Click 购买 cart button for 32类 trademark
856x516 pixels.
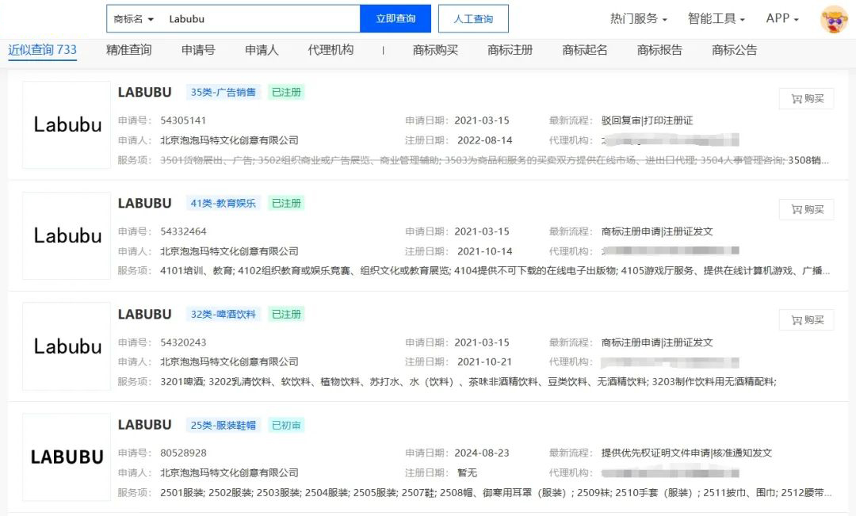click(x=806, y=320)
